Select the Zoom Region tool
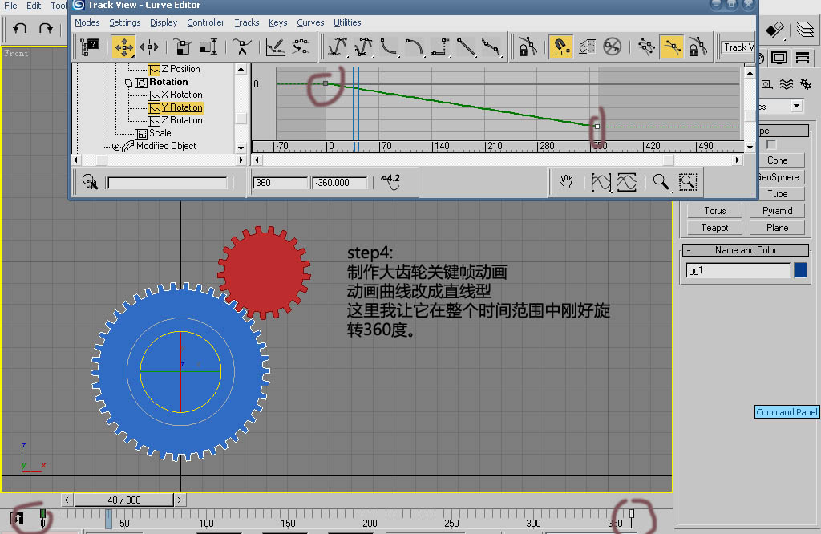This screenshot has height=534, width=821. coord(687,182)
